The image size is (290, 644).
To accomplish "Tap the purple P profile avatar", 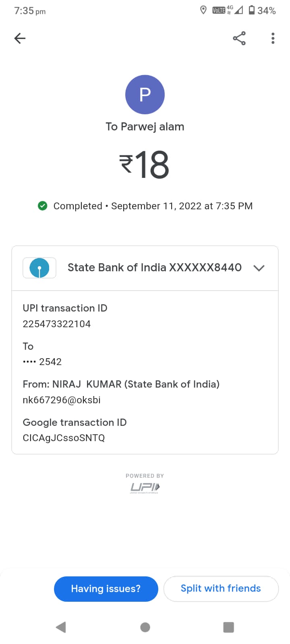I will pyautogui.click(x=145, y=95).
